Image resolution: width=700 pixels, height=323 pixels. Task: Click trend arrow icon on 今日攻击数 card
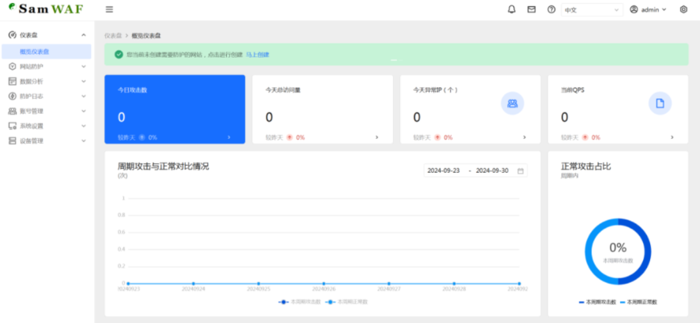tap(142, 137)
